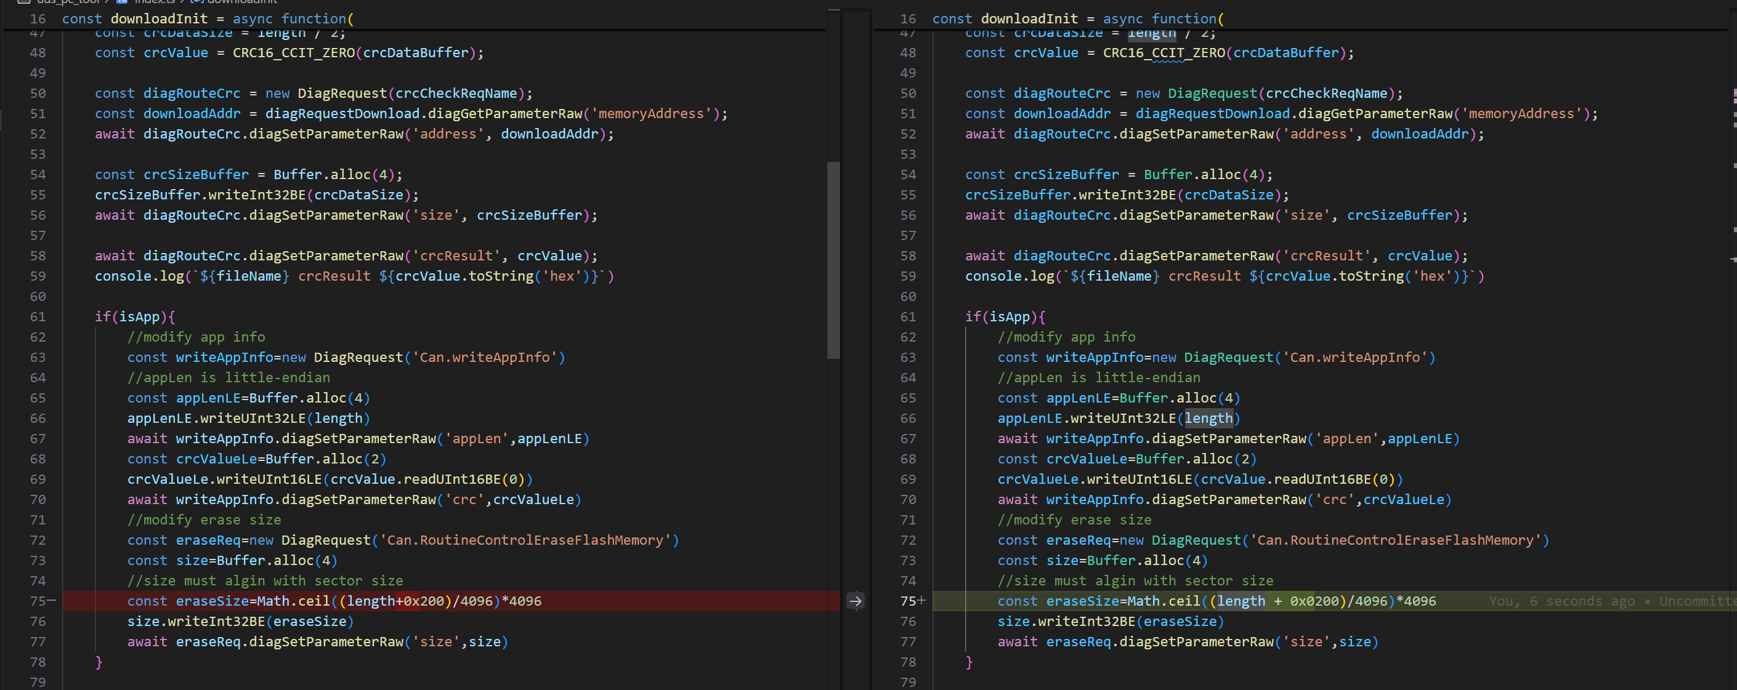Click 'crcValueLe' declaration on line 68, left pane
The width and height of the screenshot is (1737, 690).
(216, 459)
